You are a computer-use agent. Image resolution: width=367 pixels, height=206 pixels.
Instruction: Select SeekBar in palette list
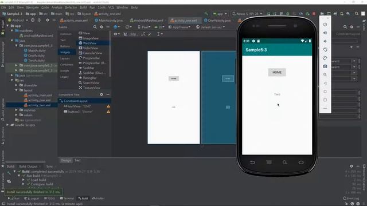coord(89,68)
